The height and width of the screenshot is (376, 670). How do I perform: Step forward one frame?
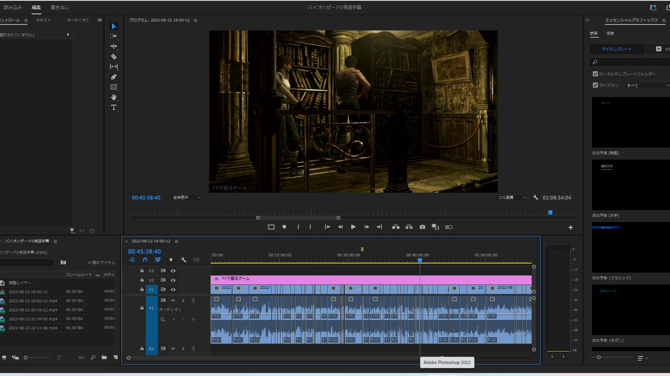(x=367, y=227)
